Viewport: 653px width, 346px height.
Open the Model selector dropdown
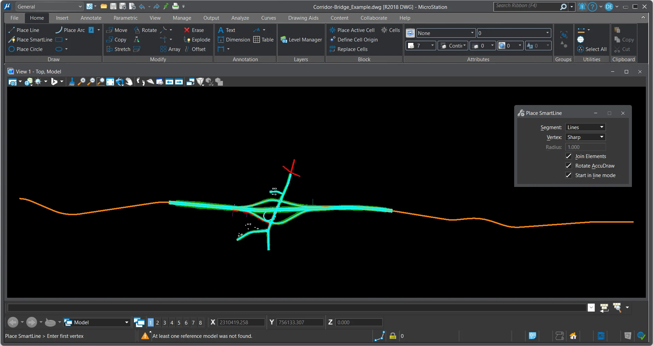tap(97, 323)
